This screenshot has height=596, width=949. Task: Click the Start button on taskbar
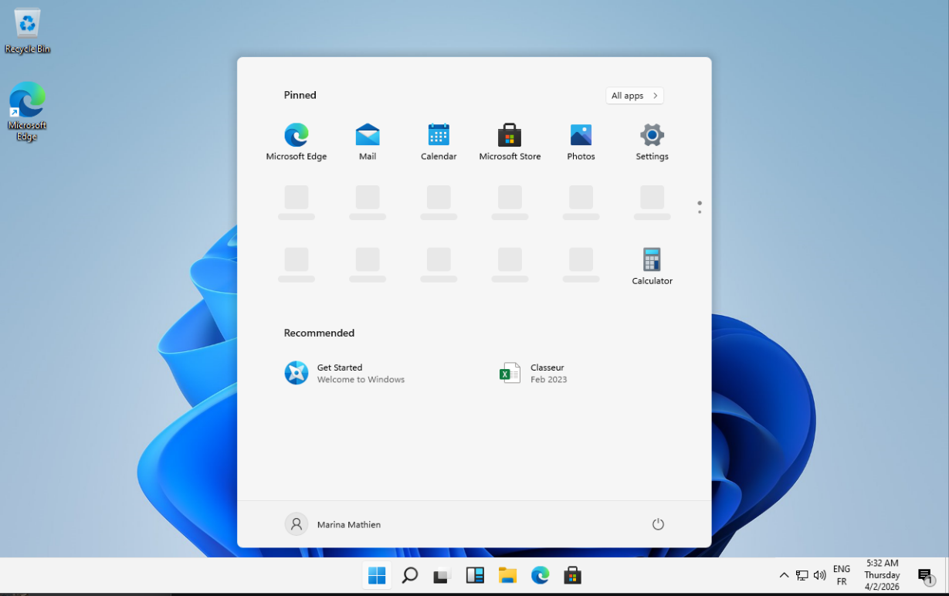(x=377, y=575)
